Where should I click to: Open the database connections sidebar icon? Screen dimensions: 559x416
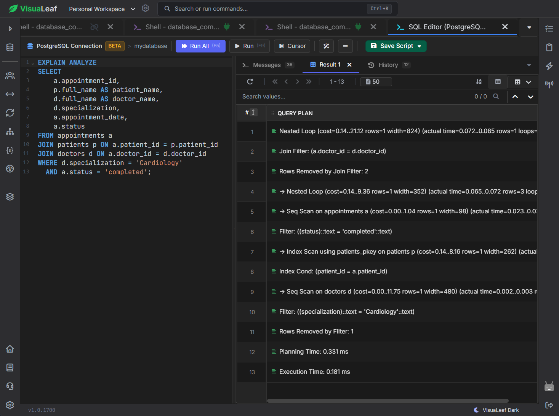(x=10, y=47)
